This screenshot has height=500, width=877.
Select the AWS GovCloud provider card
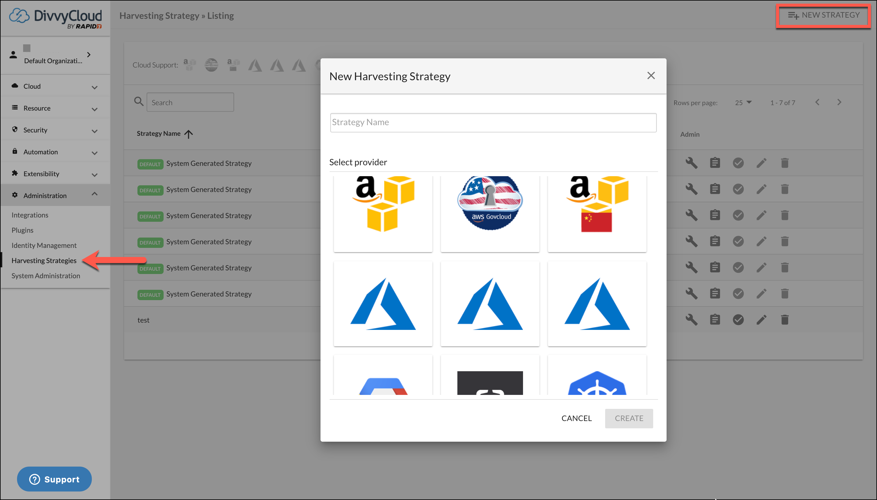click(490, 214)
